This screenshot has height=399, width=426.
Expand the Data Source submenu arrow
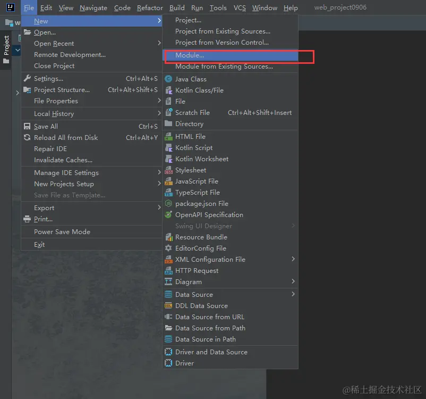tap(293, 294)
